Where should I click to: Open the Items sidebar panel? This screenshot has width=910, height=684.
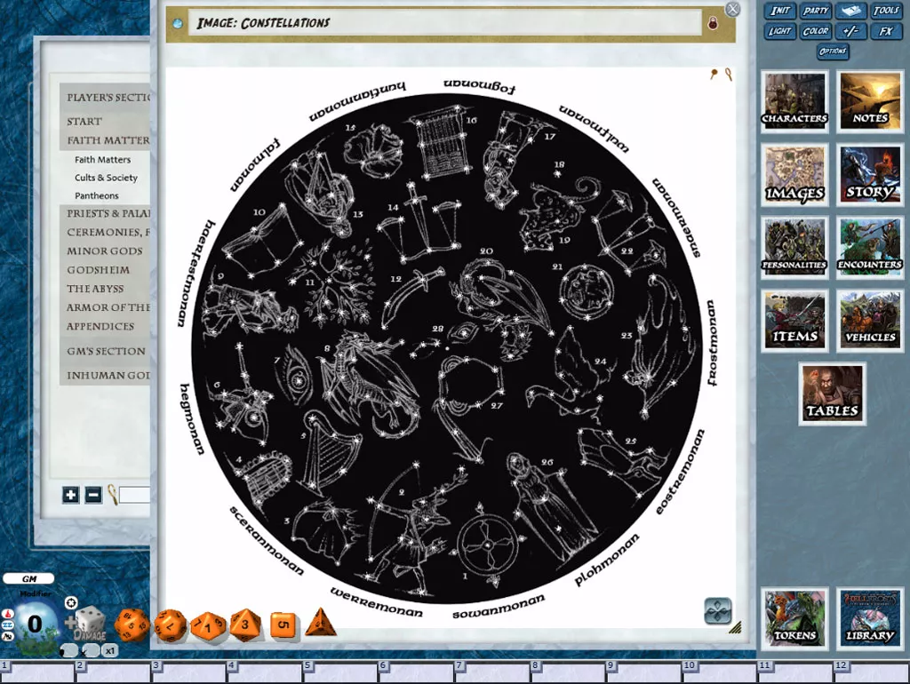click(x=794, y=321)
